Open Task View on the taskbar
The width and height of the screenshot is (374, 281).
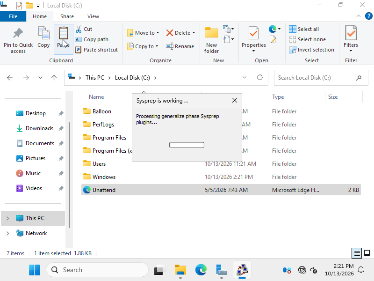point(159,270)
